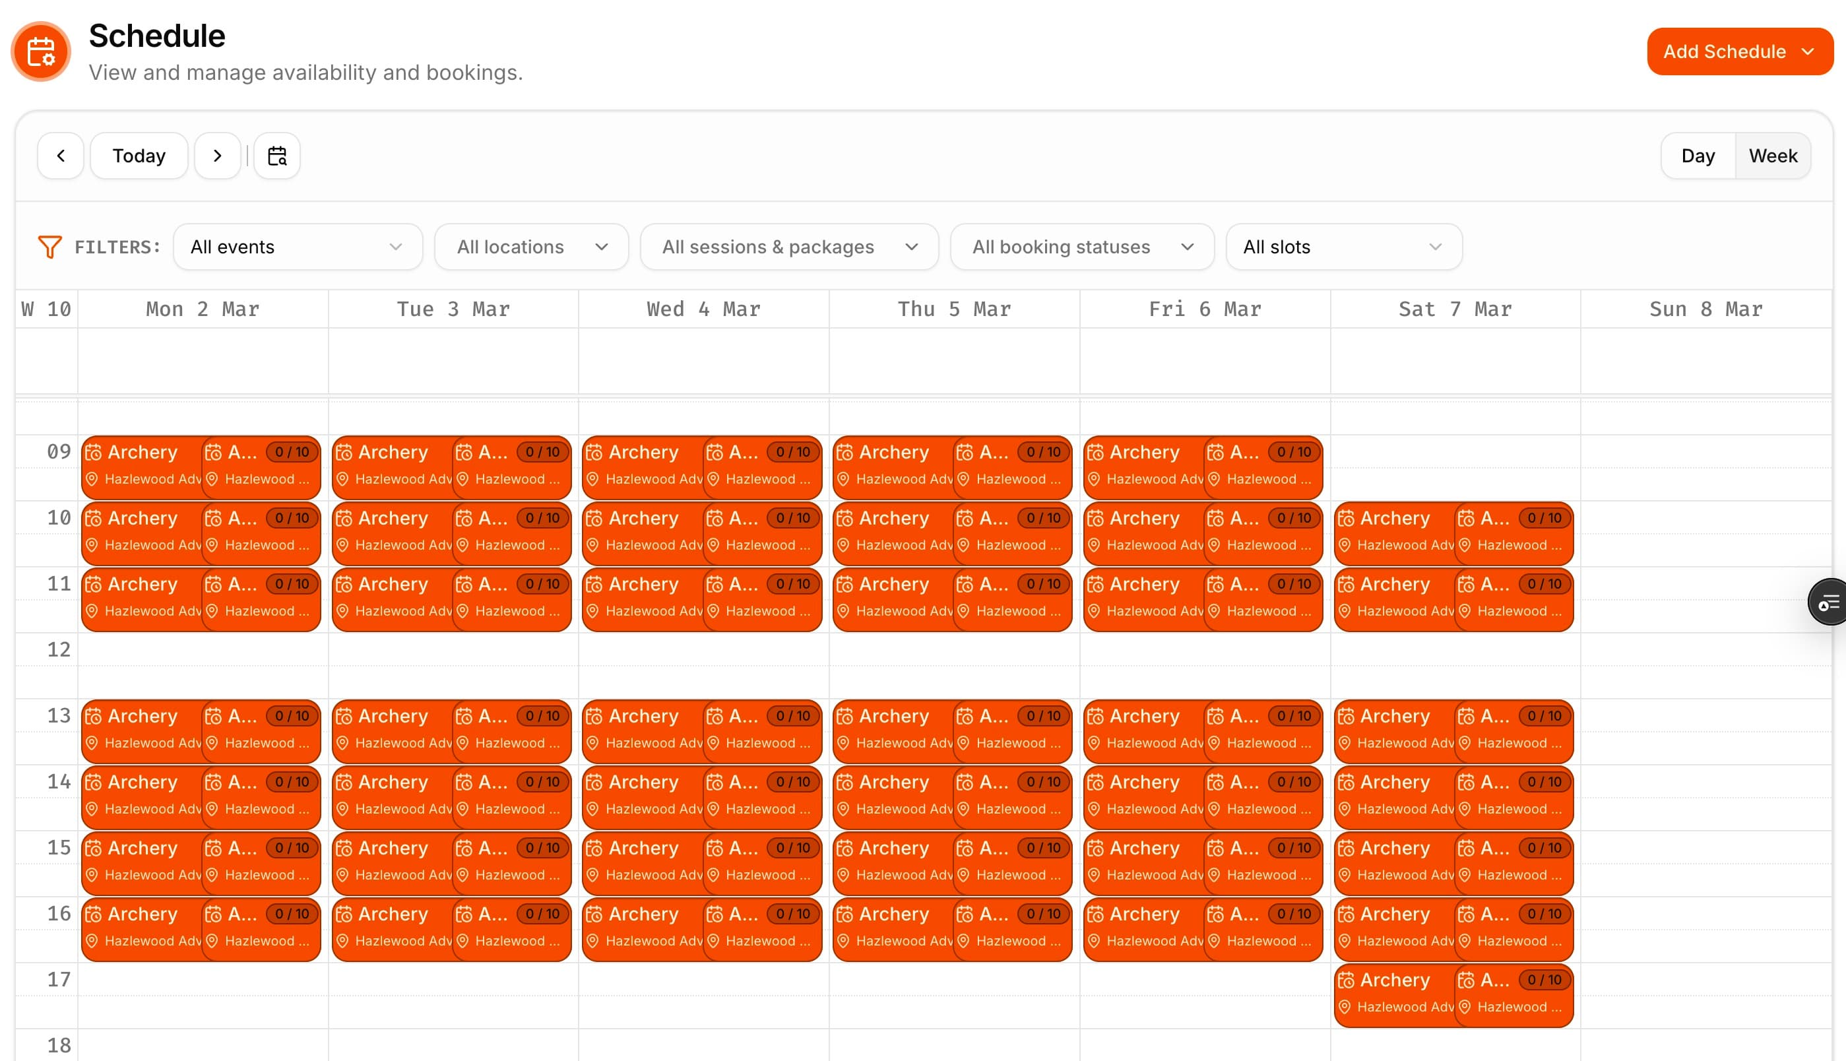Screen dimensions: 1846x1061
Task: Open the All sessions & packages filter
Action: (x=788, y=246)
